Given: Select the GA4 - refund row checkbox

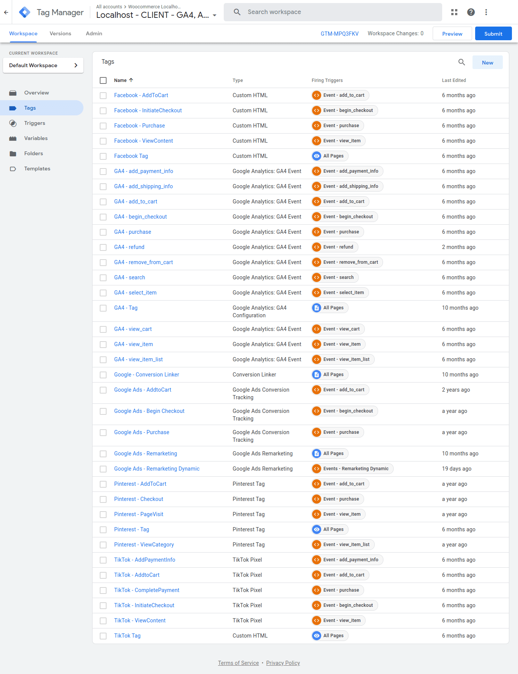Looking at the screenshot, I should tap(103, 247).
